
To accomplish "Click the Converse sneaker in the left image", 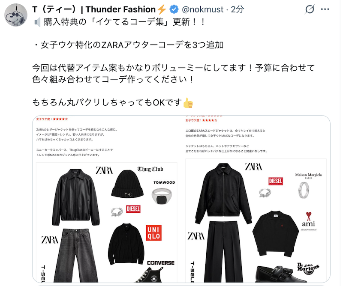I will [151, 275].
